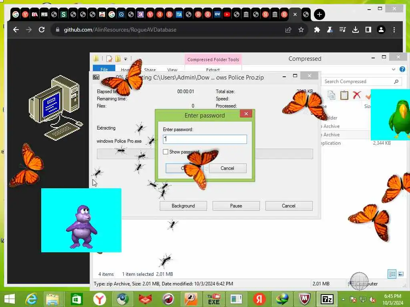Open File Explorer from taskbar
This screenshot has width=410, height=307.
pos(52,299)
